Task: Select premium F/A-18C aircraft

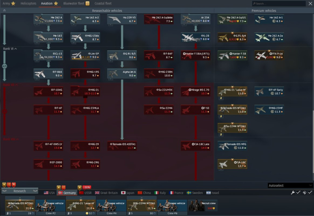Action: point(233,164)
